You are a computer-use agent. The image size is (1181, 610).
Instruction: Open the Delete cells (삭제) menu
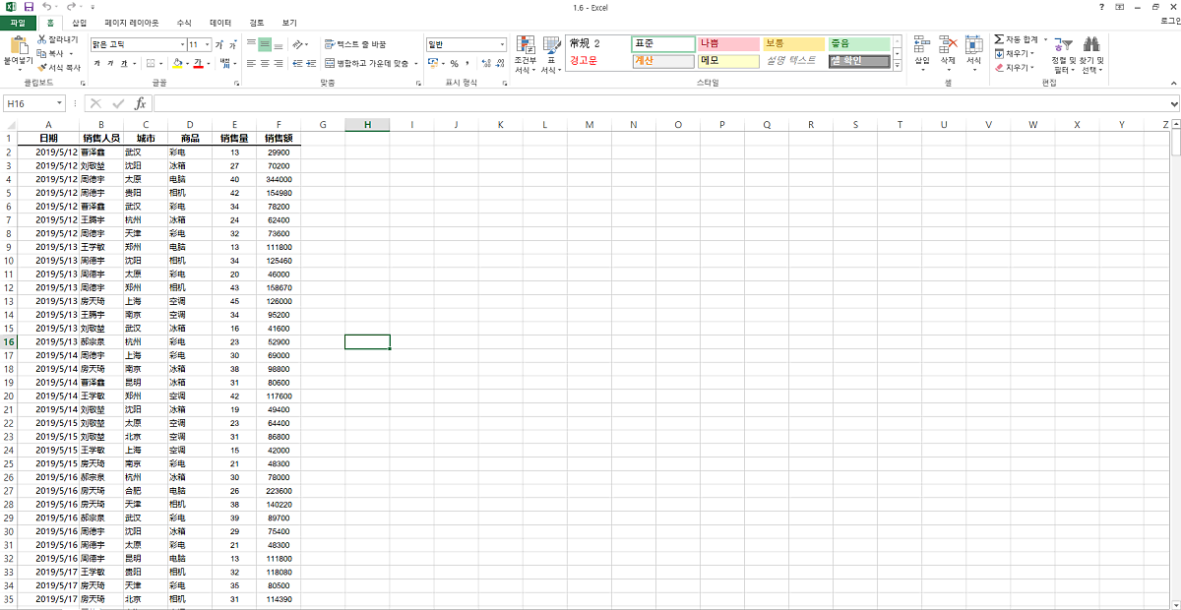pyautogui.click(x=949, y=53)
